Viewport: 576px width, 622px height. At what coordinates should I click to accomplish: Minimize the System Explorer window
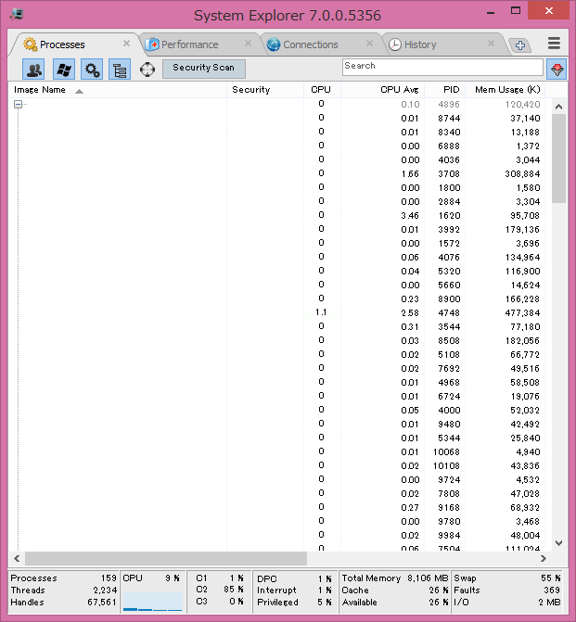coord(491,12)
